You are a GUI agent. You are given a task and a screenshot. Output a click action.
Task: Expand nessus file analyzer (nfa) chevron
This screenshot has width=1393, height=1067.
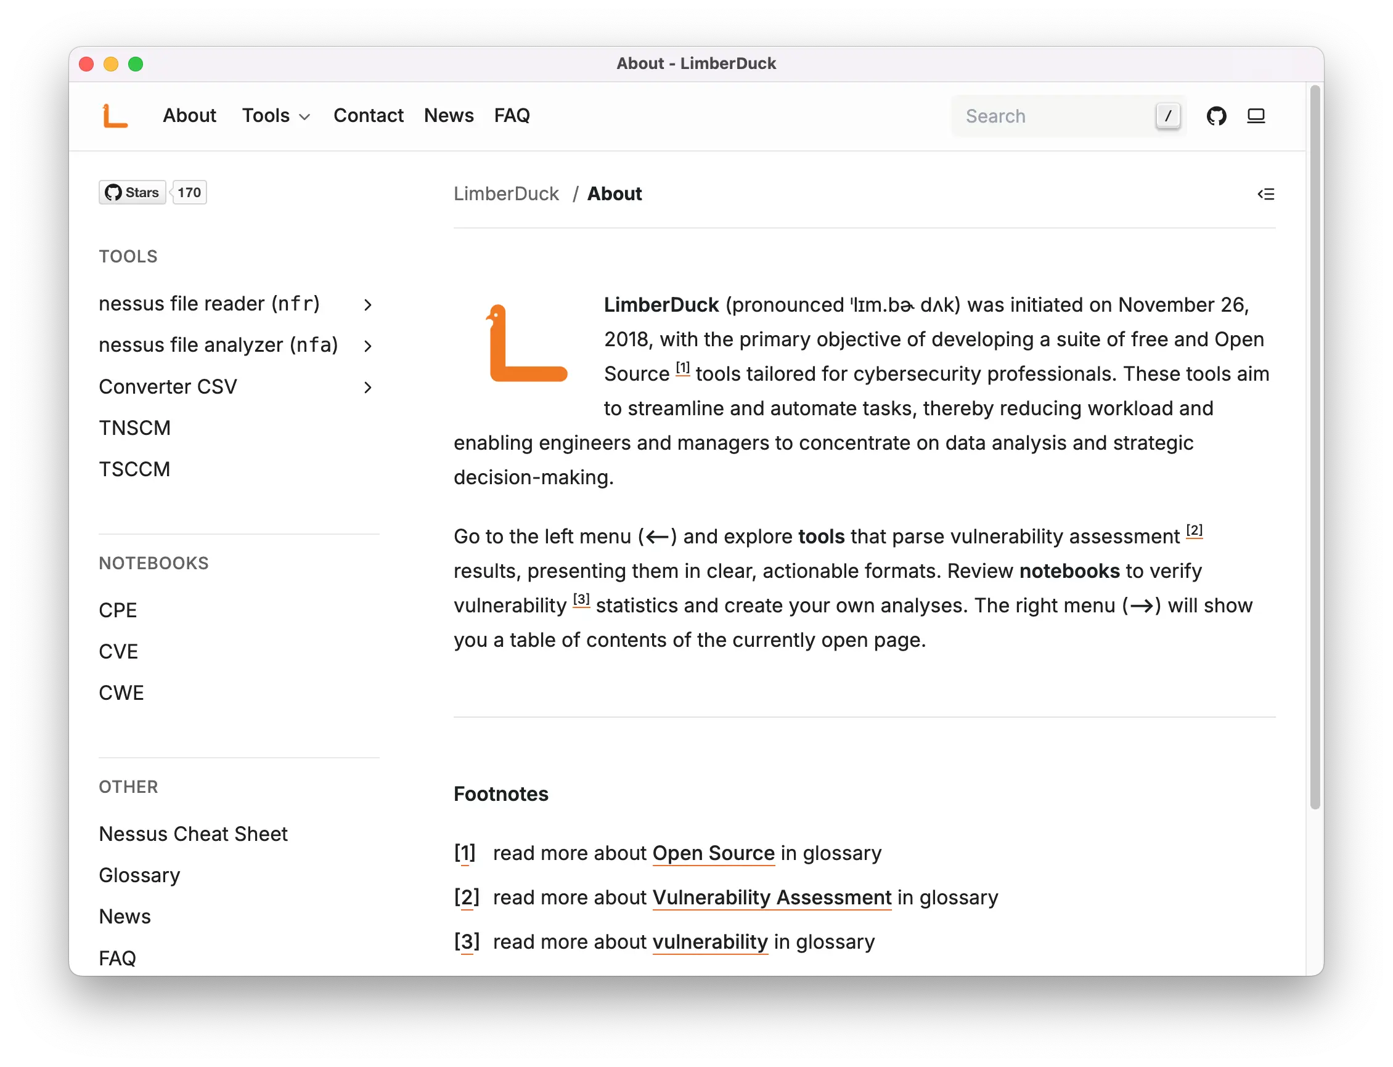point(367,346)
